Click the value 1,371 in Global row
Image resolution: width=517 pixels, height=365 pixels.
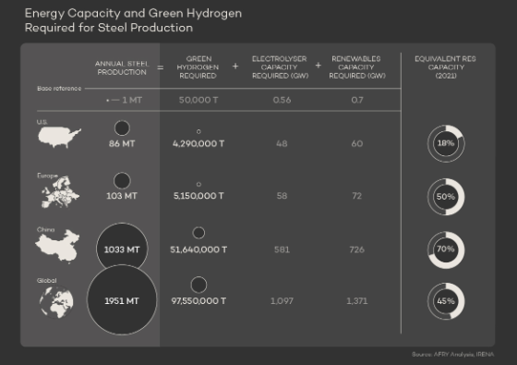(x=357, y=301)
